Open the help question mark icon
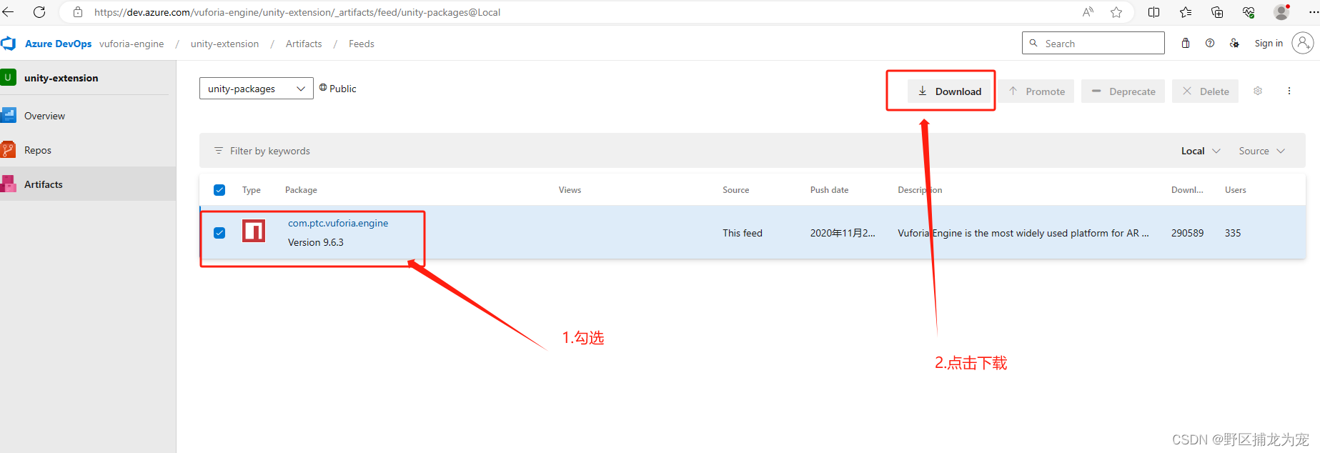Image resolution: width=1320 pixels, height=453 pixels. 1210,43
